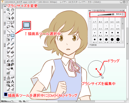Select the Polygon shape tool

[8, 35]
